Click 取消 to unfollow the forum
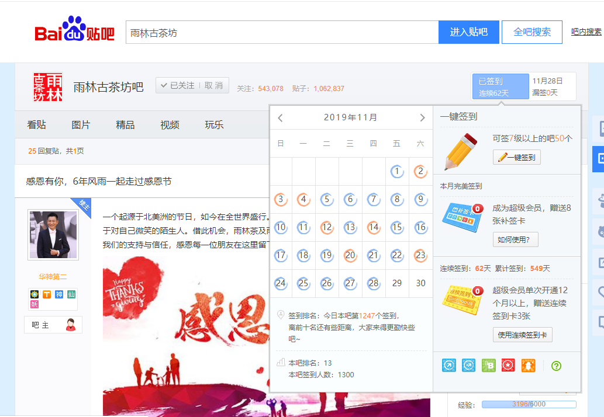 pyautogui.click(x=214, y=85)
